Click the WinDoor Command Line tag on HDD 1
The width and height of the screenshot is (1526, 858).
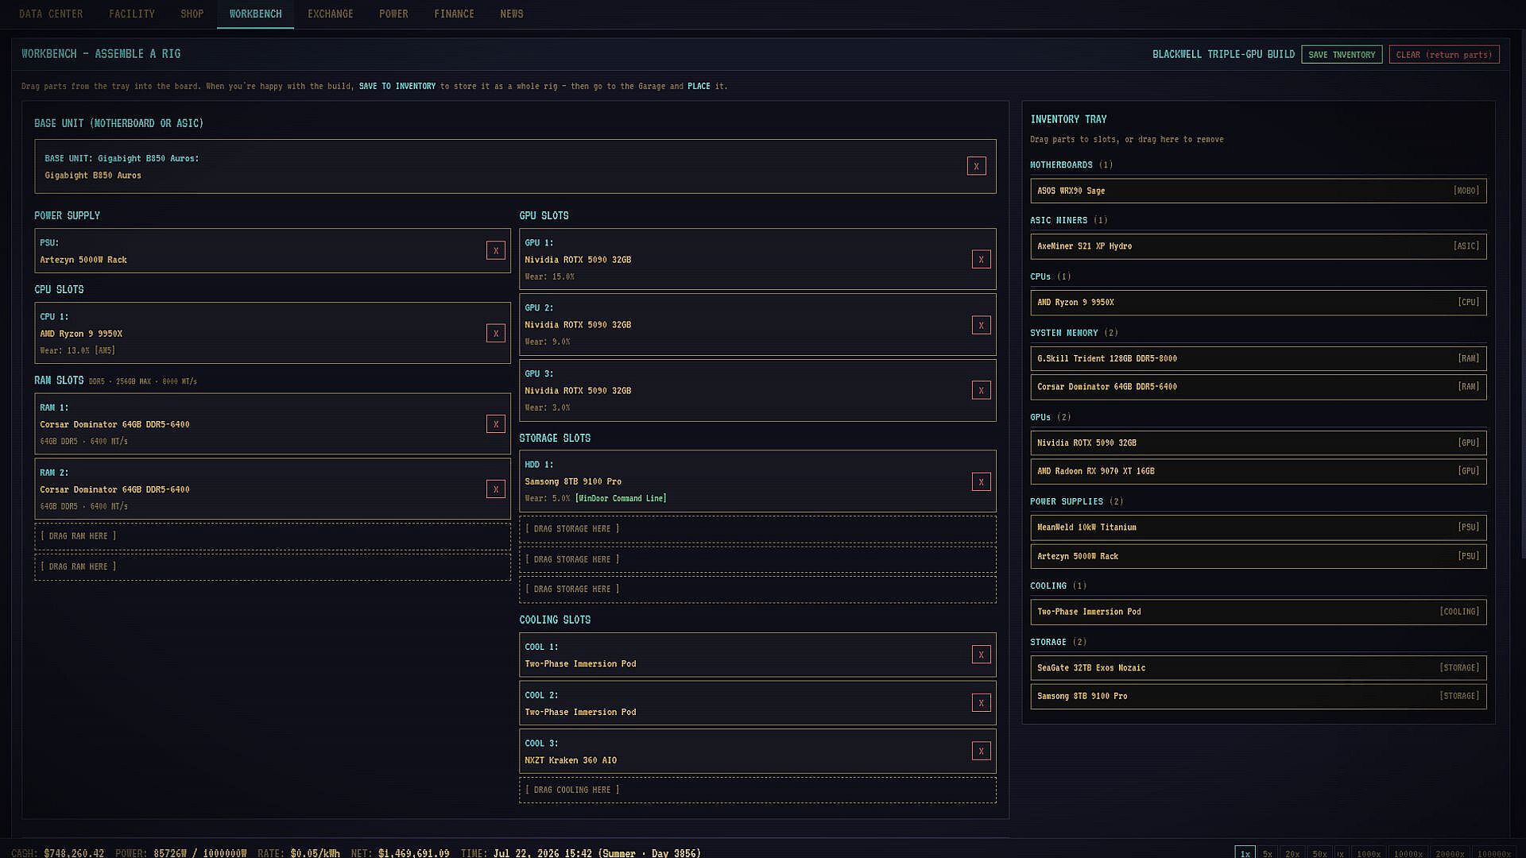(x=621, y=499)
